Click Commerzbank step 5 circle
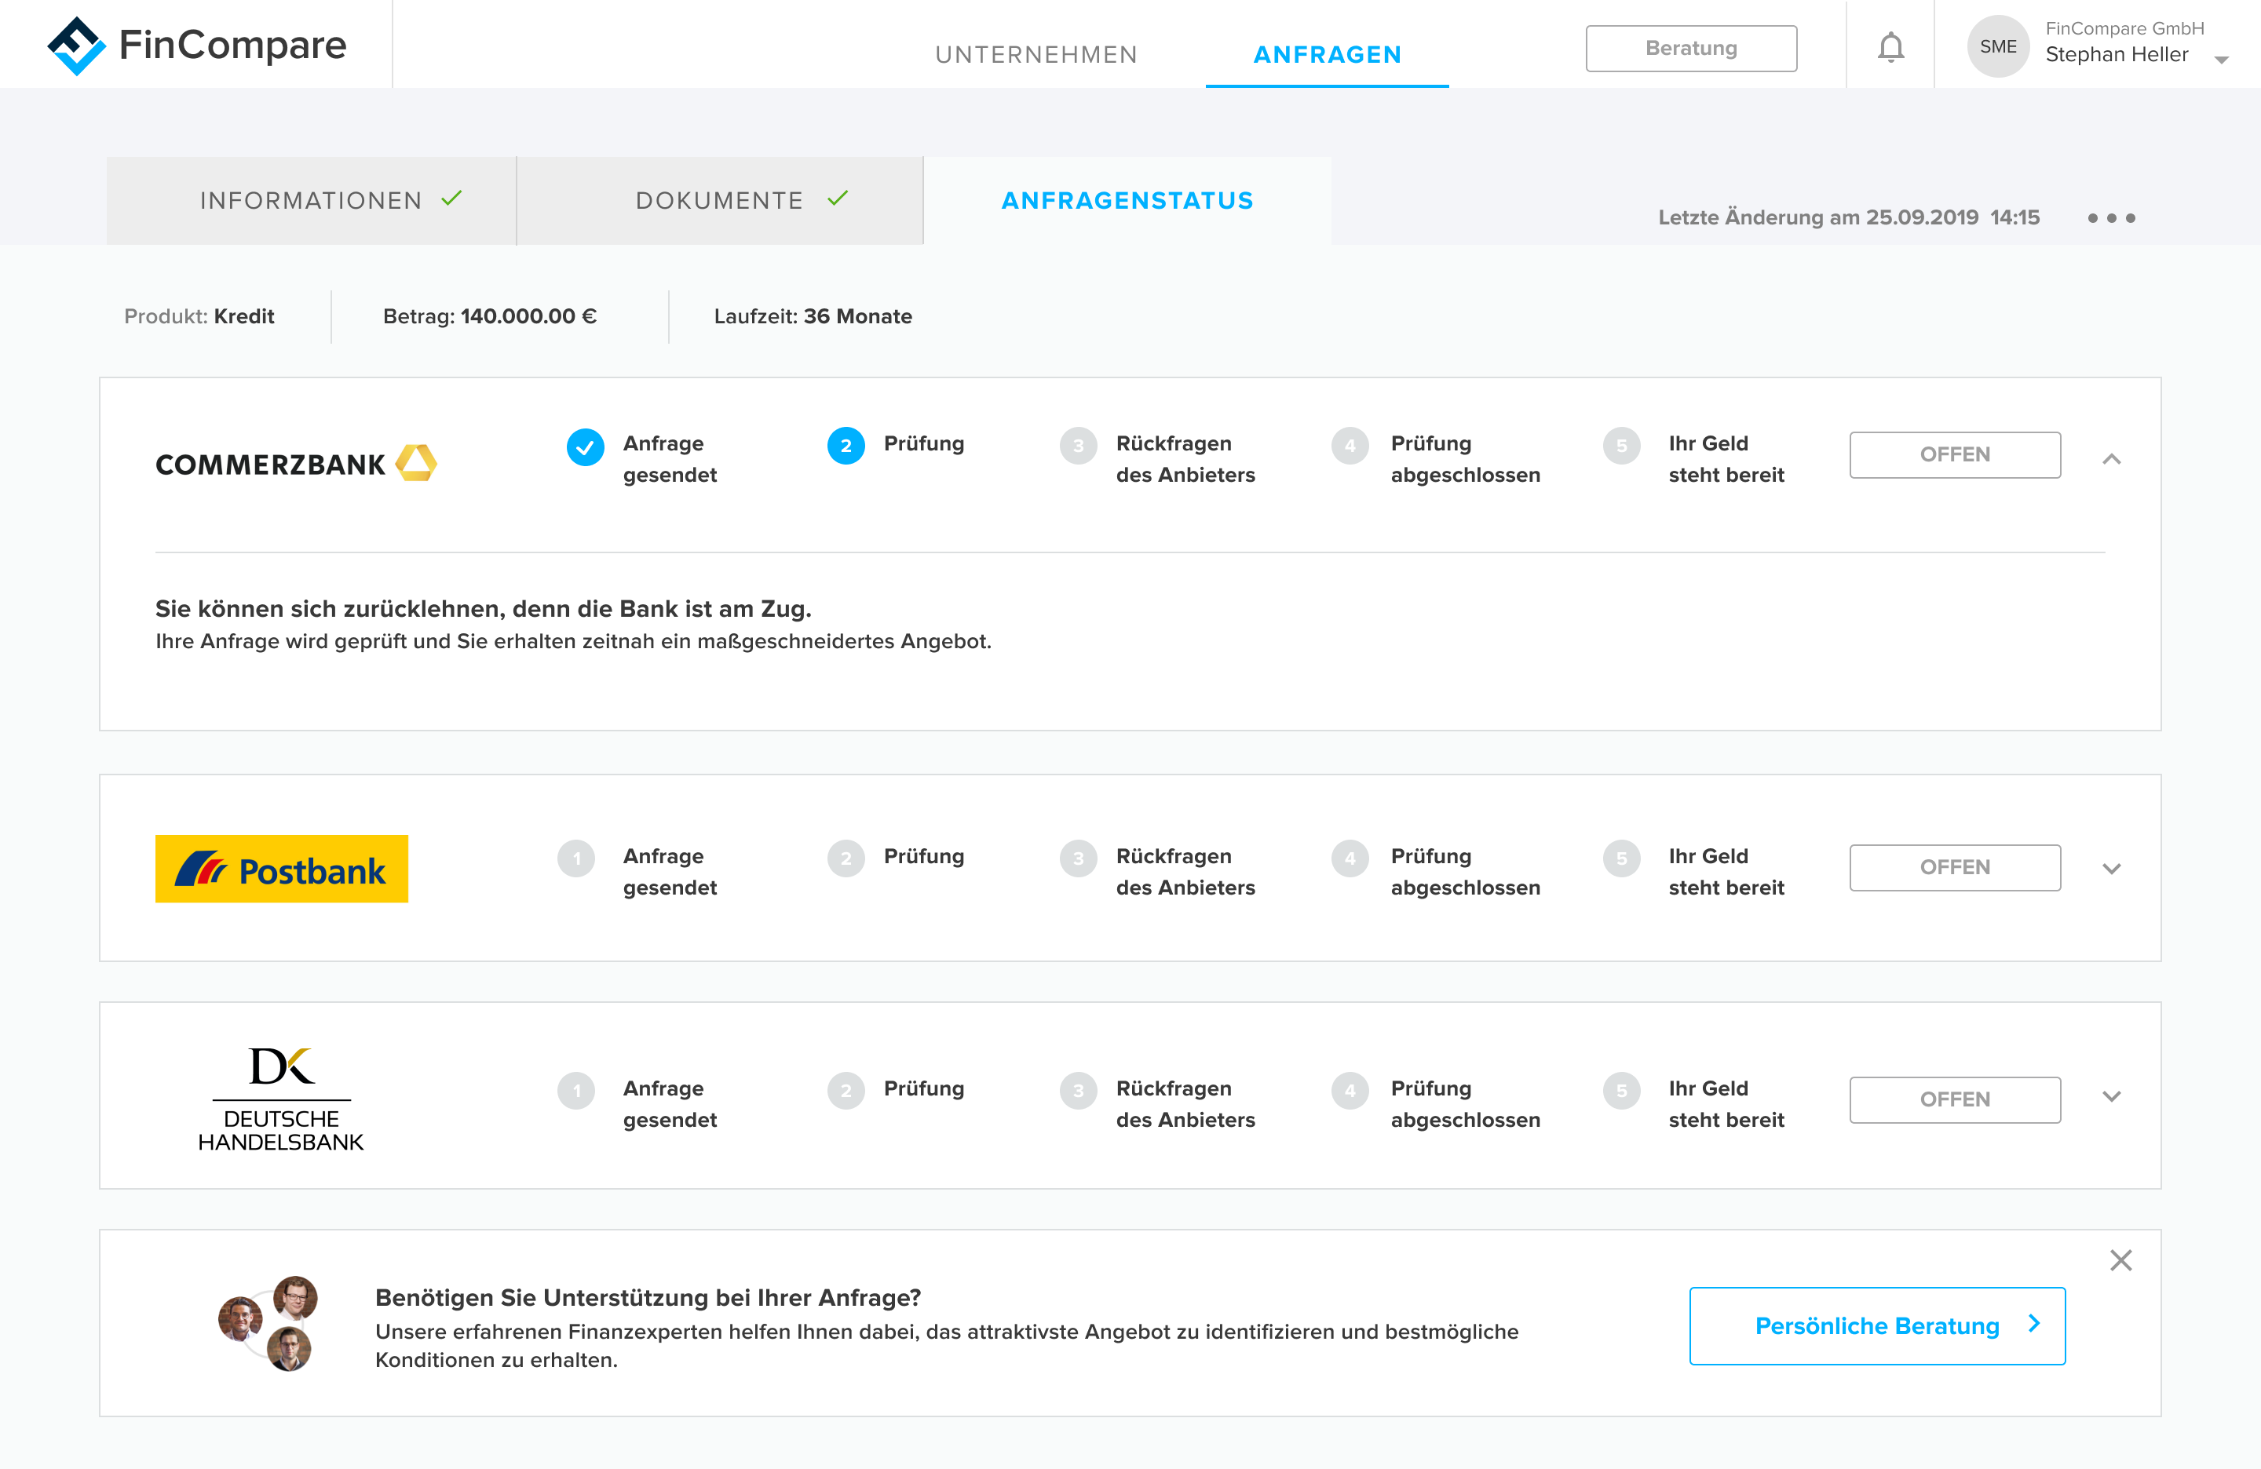Image resolution: width=2261 pixels, height=1469 pixels. point(1622,447)
